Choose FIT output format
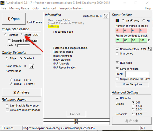This screenshot has height=131, width=153. [x=144, y=21]
